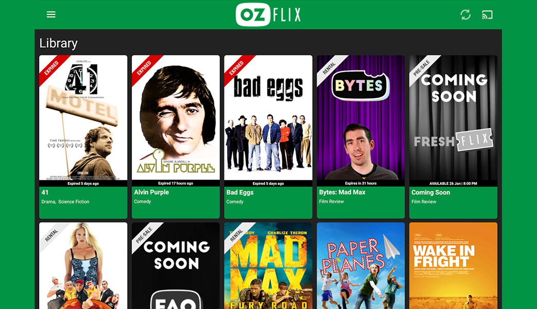Select the Mad Max Fury Road poster
537x309 pixels.
click(x=268, y=266)
